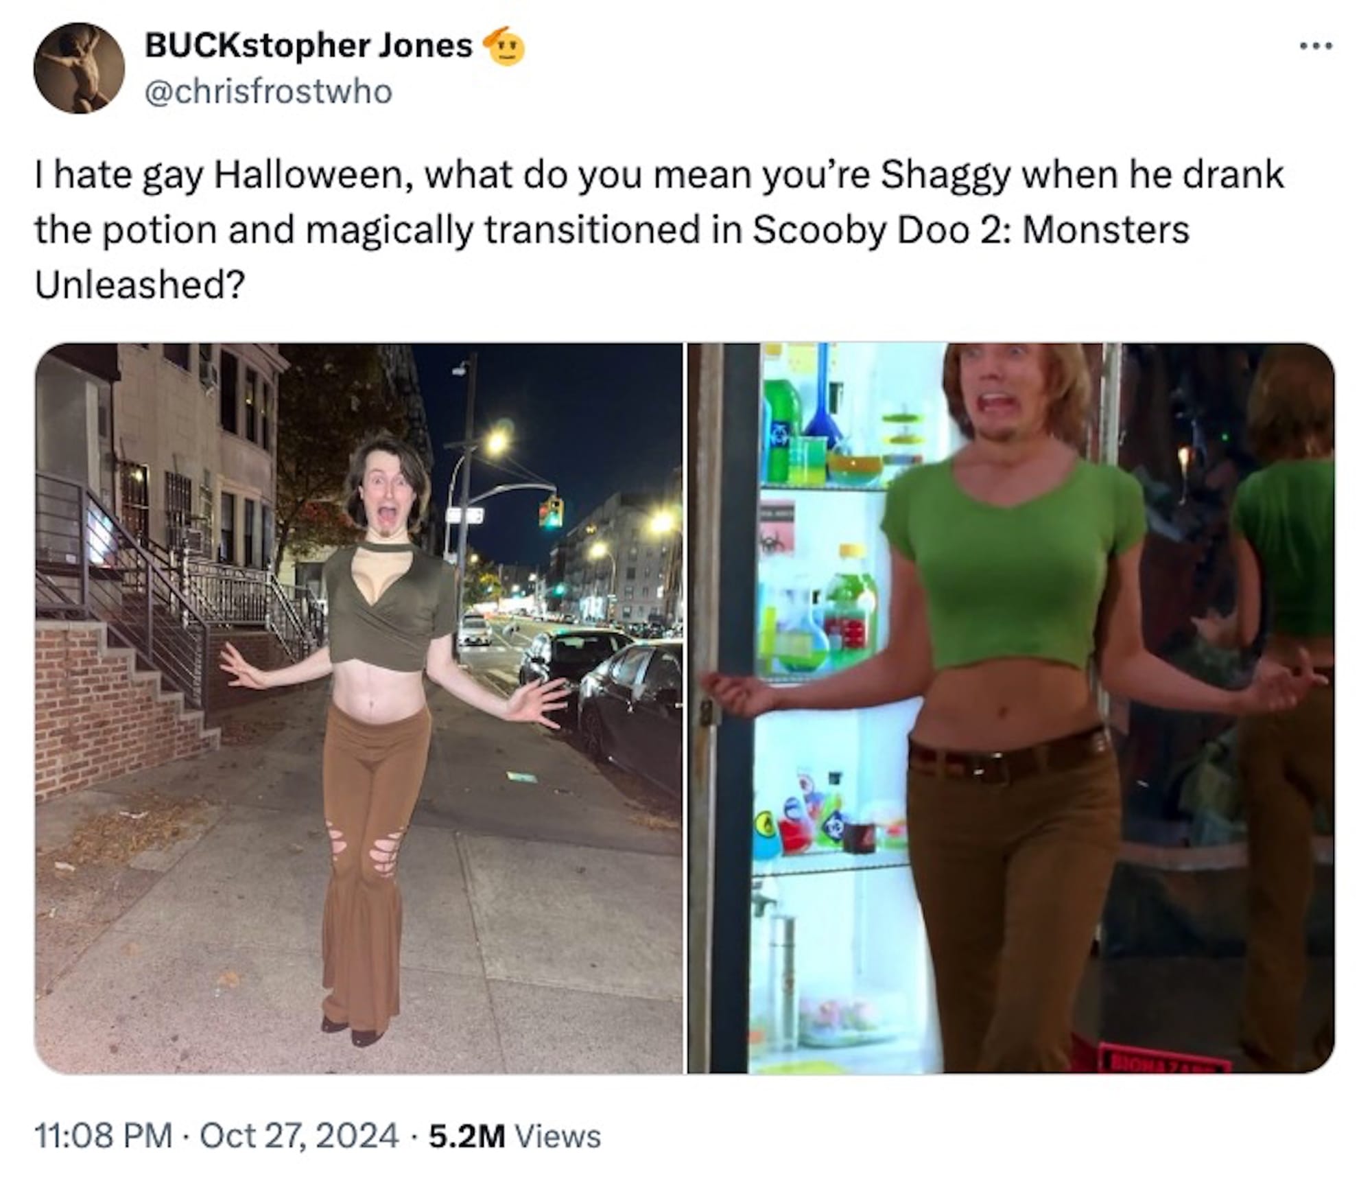Open the right Scooby Doo movie still

1012,708
